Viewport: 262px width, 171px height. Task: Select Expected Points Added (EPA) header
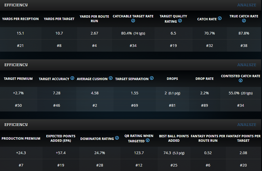point(61,138)
